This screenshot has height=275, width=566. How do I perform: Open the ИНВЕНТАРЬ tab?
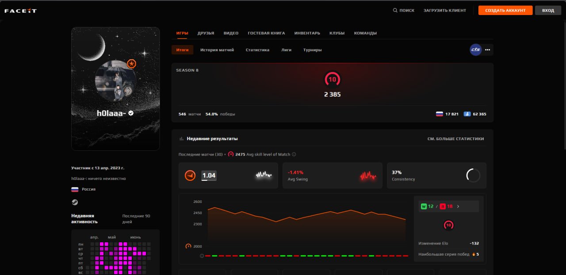coord(307,33)
